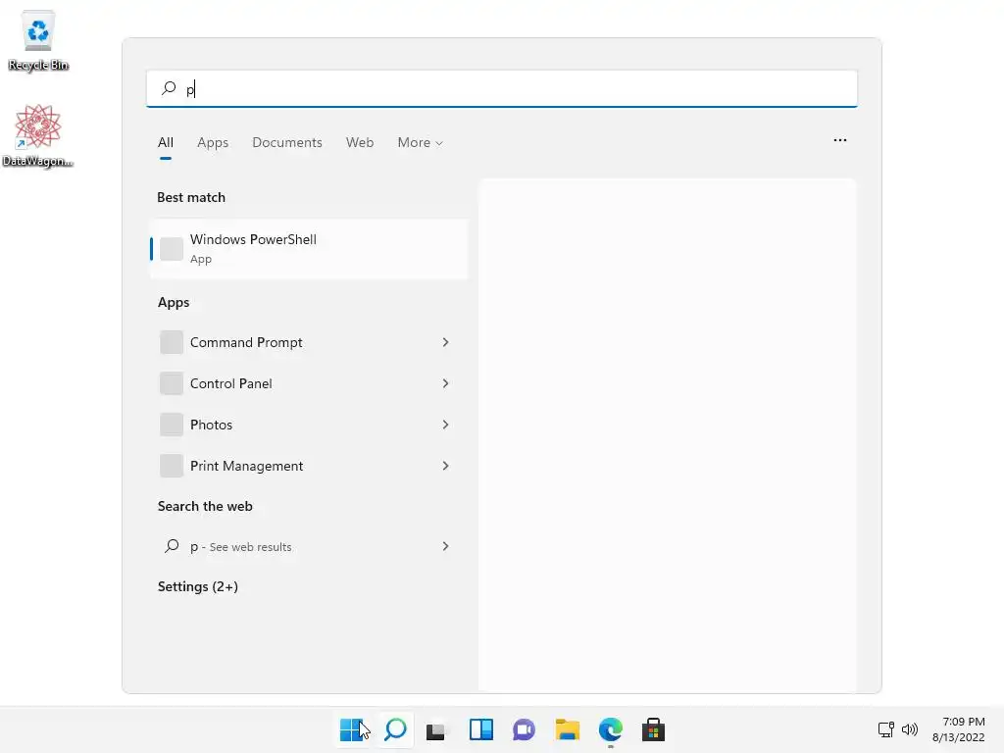Screen dimensions: 1004x753
Task: Click the Photos app icon
Action: (172, 425)
